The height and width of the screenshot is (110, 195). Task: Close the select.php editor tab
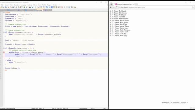pos(44,10)
